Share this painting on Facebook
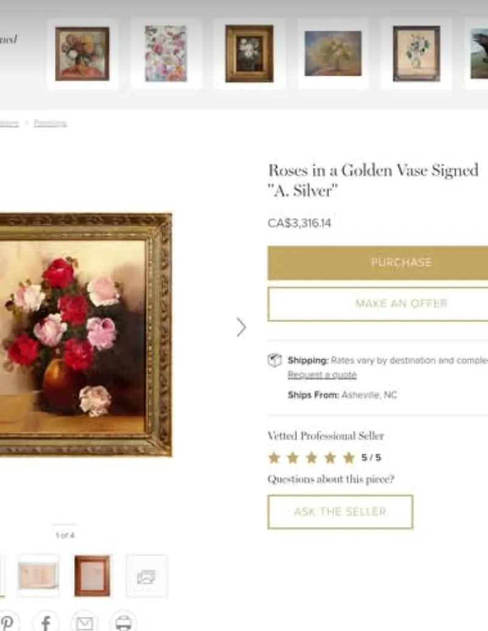Image resolution: width=488 pixels, height=631 pixels. (x=46, y=622)
